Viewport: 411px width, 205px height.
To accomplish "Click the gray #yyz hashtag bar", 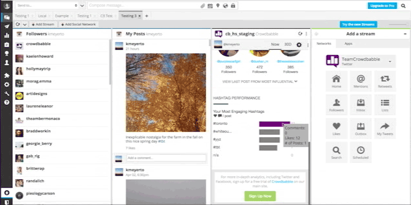I will pos(270,140).
